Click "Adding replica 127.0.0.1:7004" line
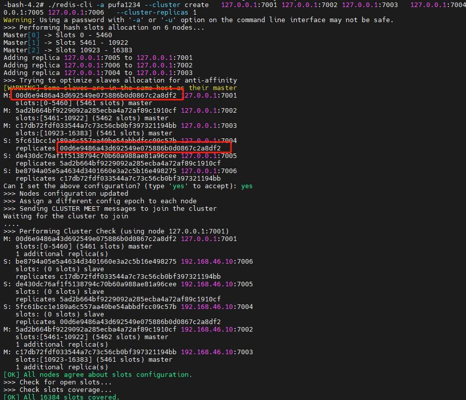The image size is (466, 400). tap(98, 73)
